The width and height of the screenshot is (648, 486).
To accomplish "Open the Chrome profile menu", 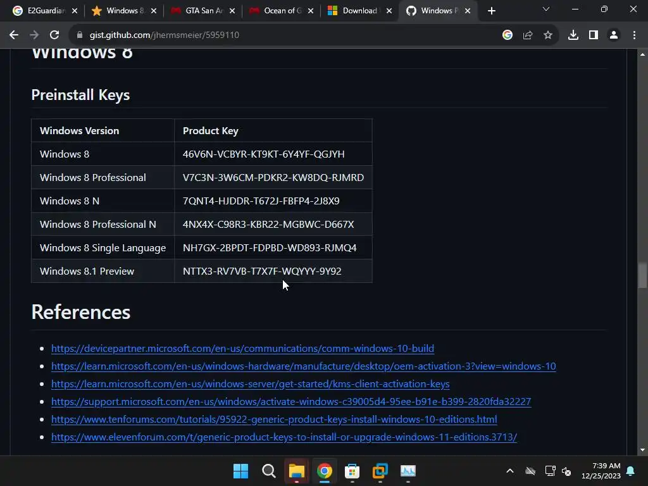I will point(614,35).
